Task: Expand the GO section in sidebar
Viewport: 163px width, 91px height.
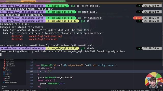Action: coord(3,88)
